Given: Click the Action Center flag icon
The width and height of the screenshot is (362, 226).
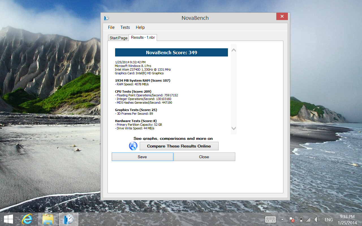Looking at the screenshot, I should point(291,220).
